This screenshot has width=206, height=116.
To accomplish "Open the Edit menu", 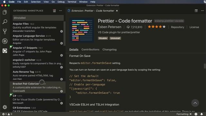I will click(26, 2).
